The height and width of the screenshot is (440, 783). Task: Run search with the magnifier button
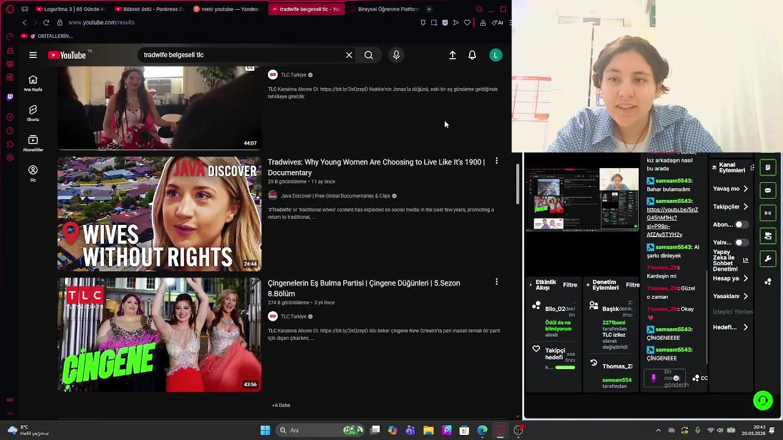pyautogui.click(x=368, y=55)
